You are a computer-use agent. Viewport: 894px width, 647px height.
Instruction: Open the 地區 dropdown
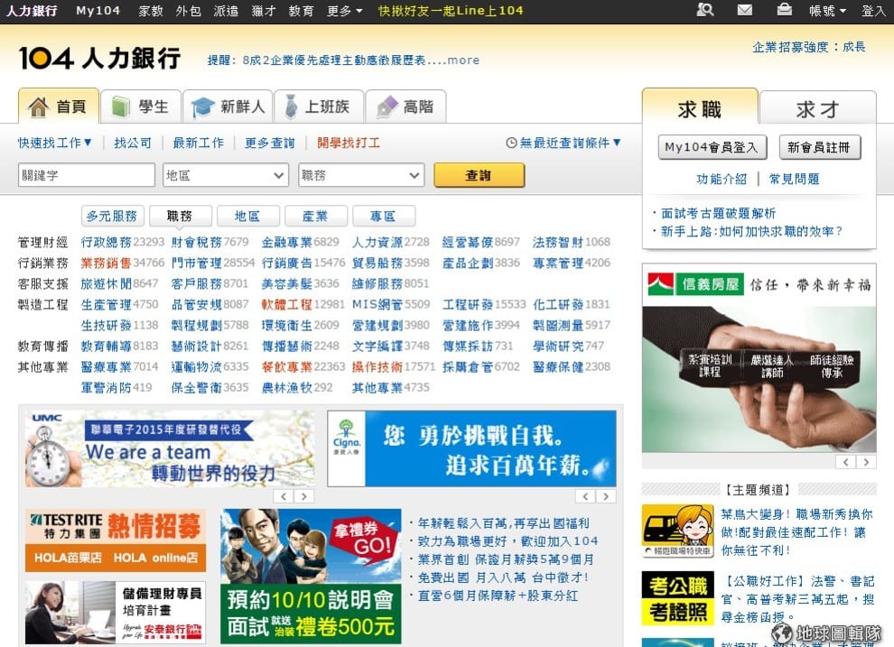(x=226, y=175)
